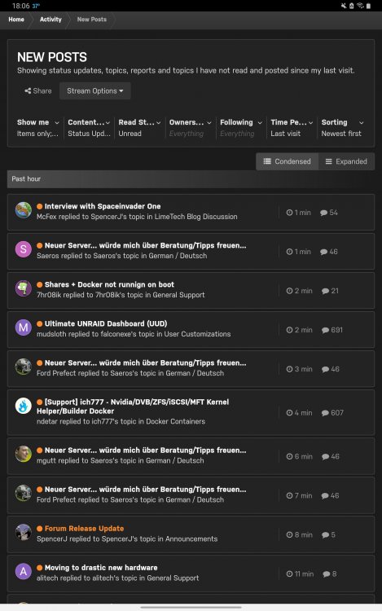Click unread dot beside Shares + Docker topic
382x611 pixels.
coord(40,284)
